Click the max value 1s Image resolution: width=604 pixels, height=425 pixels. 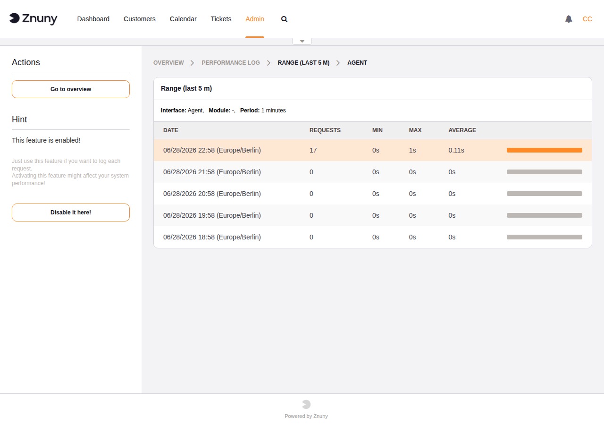(x=412, y=150)
